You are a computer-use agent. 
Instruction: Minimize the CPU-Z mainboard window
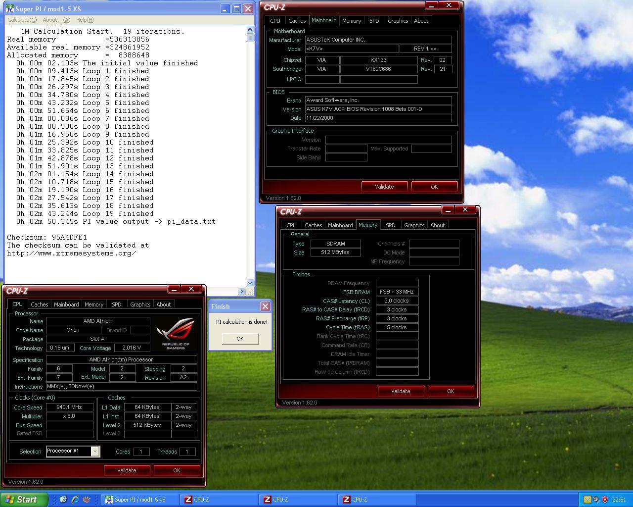pyautogui.click(x=432, y=5)
